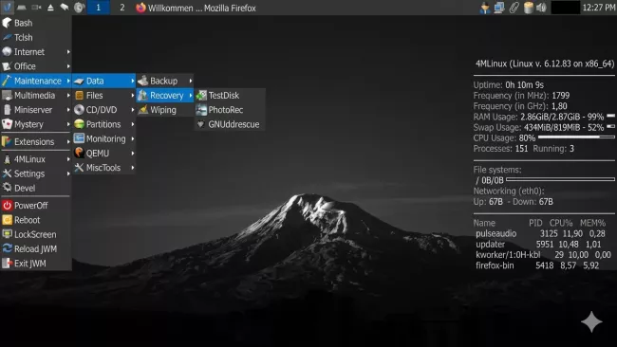This screenshot has width=617, height=347.
Task: Click the disc icon in the top panel
Action: [79, 8]
